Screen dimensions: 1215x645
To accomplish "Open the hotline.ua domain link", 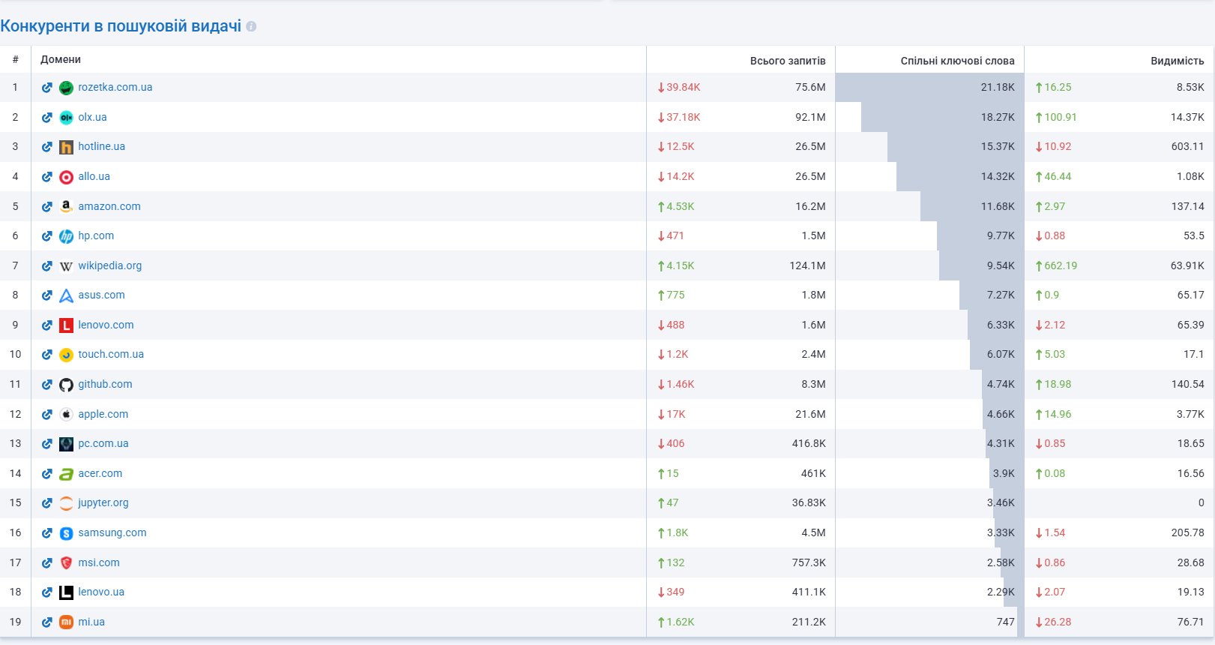I will [x=102, y=146].
